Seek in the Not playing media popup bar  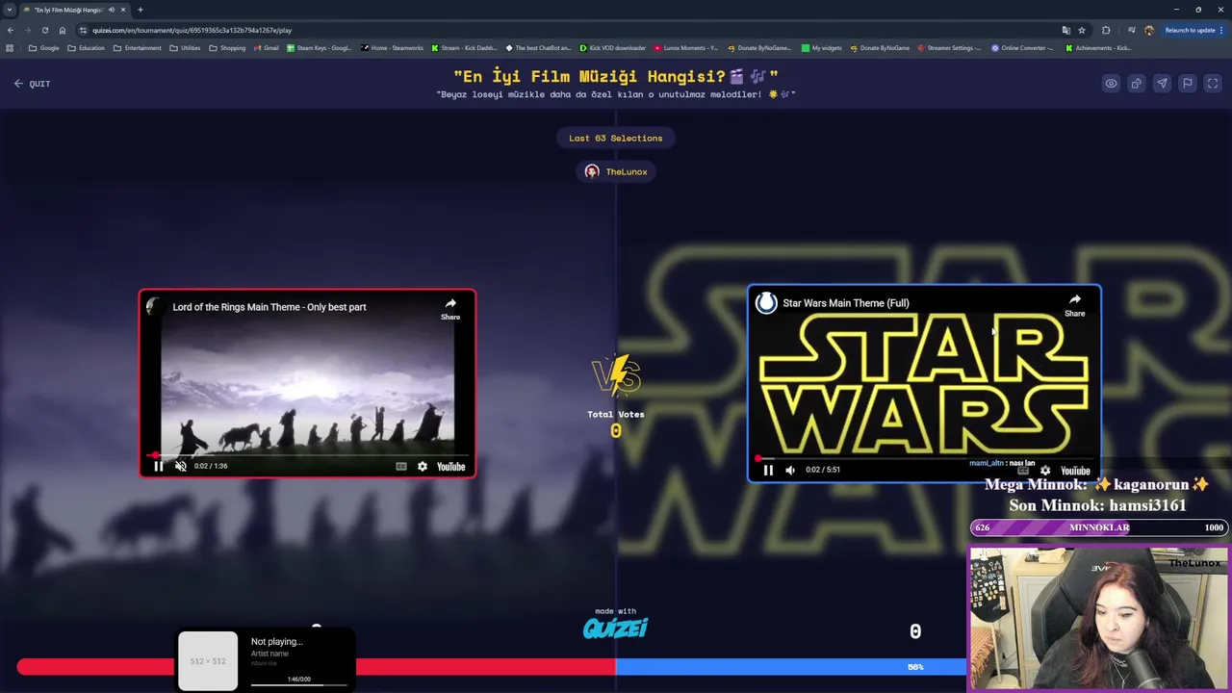coord(299,685)
